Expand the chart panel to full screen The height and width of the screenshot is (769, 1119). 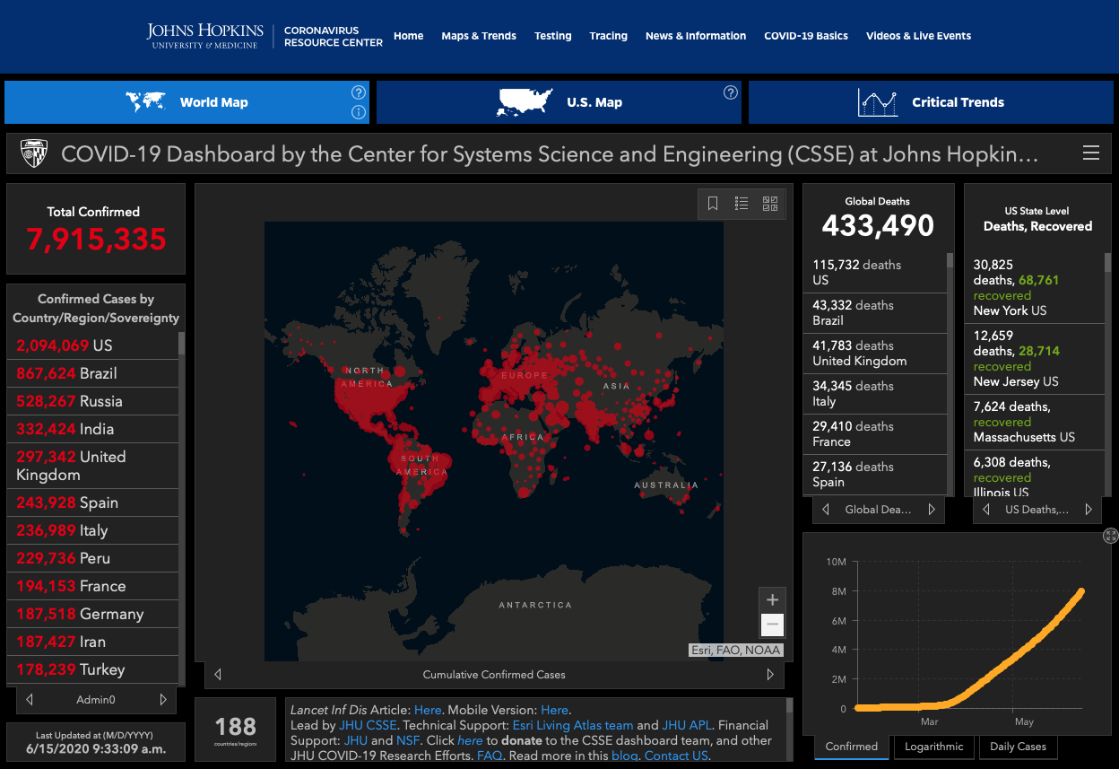point(1111,536)
